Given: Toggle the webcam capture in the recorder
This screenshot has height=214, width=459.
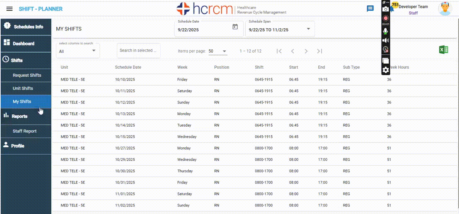Looking at the screenshot, I should point(385,50).
